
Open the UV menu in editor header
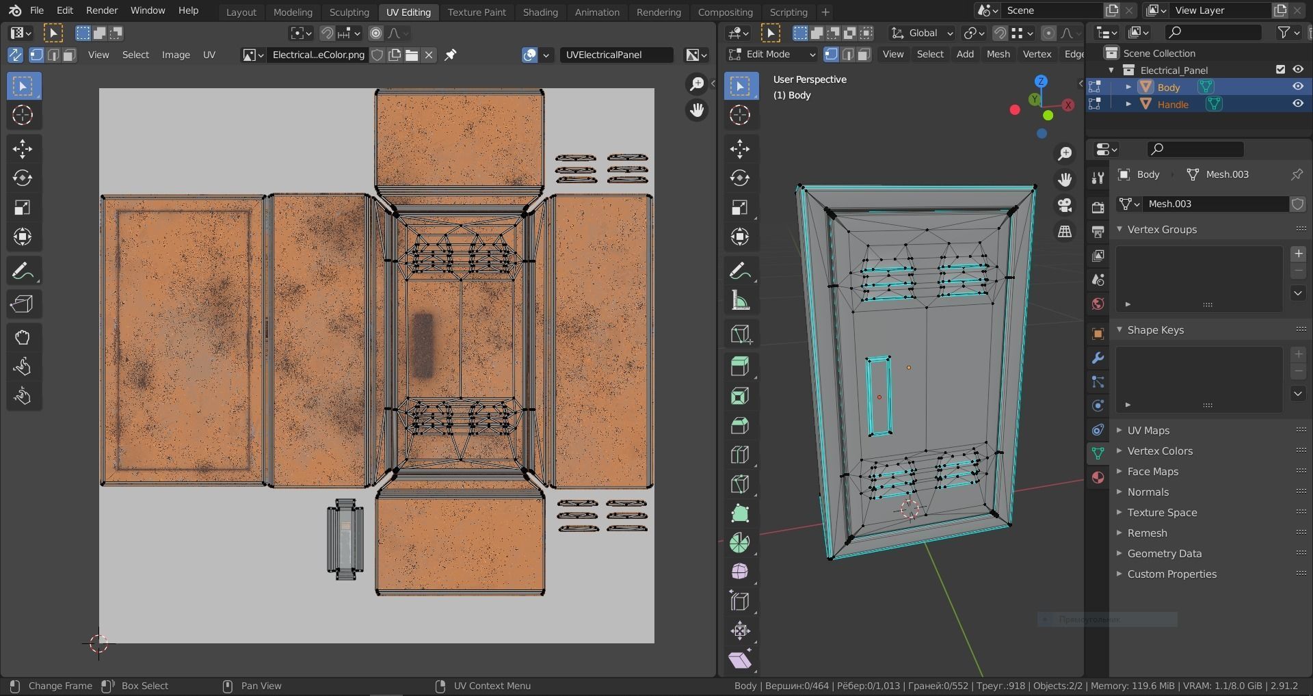click(209, 55)
